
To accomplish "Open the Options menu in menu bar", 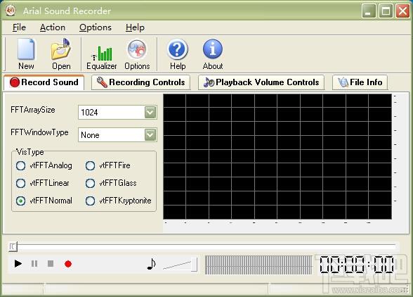I will pyautogui.click(x=96, y=27).
